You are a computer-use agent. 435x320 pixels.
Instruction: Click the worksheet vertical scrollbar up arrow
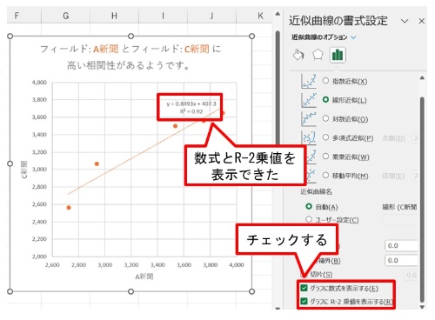(x=278, y=14)
